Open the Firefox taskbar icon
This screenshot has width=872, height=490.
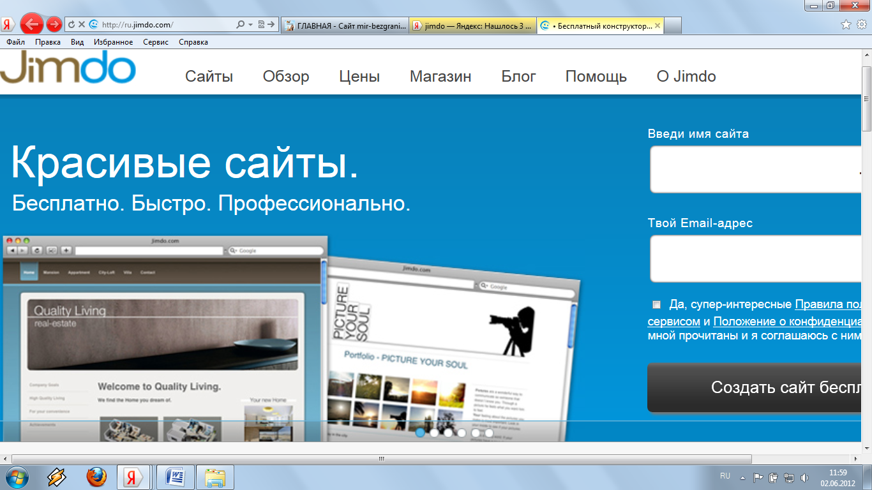tap(96, 477)
